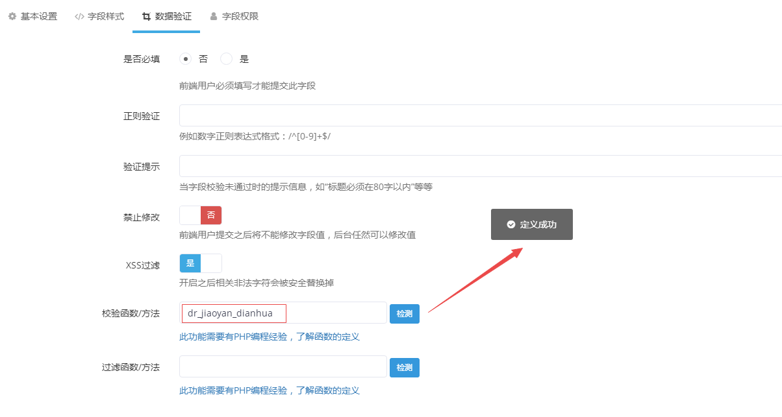
Task: Click the user icon on 字段权限 tab
Action: coord(214,16)
